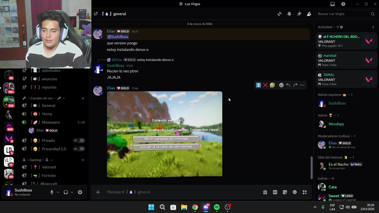379x213 pixels.
Task: Create channel in Canales de voz
Action: click(83, 98)
